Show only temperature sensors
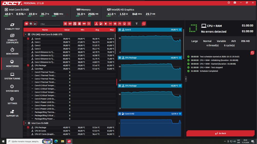 click(96, 24)
